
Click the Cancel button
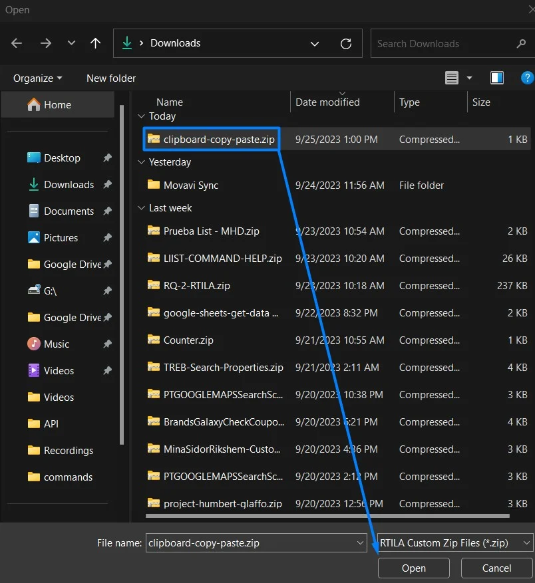tap(496, 568)
